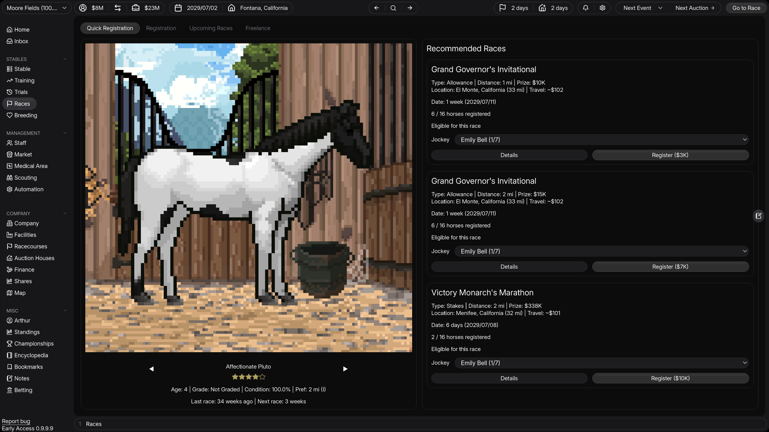The height and width of the screenshot is (432, 769).
Task: Collapse the COMPANY sidebar section
Action: 65,213
